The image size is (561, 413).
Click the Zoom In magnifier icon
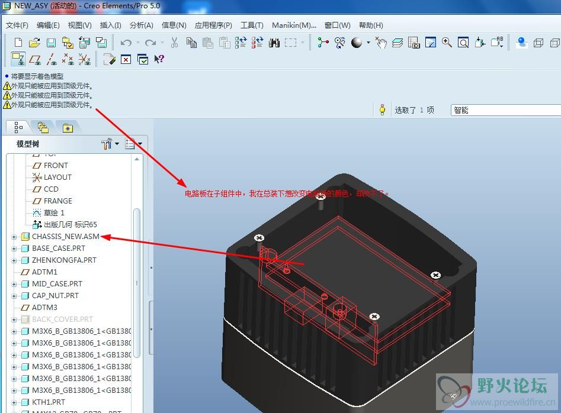point(447,43)
